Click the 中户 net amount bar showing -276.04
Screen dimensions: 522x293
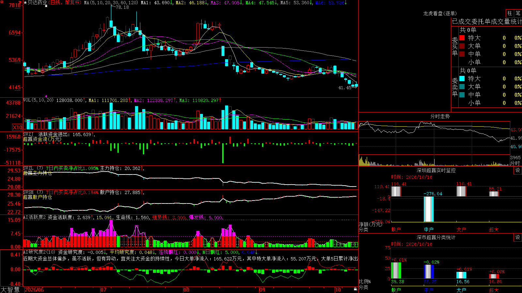429,209
